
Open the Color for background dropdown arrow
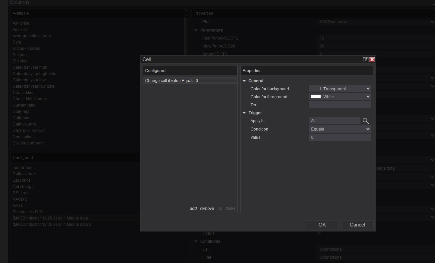pos(368,89)
